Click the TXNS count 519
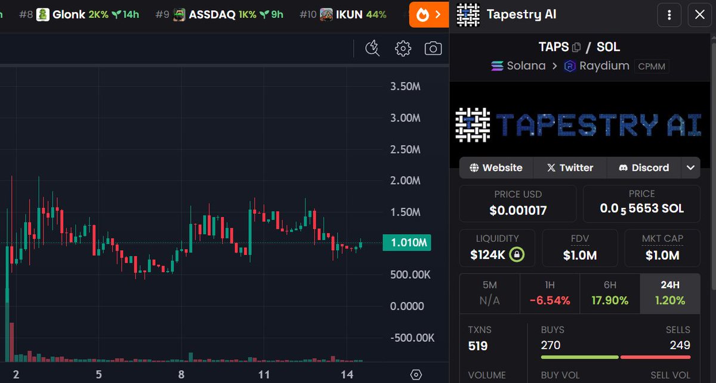716x383 pixels. (478, 345)
